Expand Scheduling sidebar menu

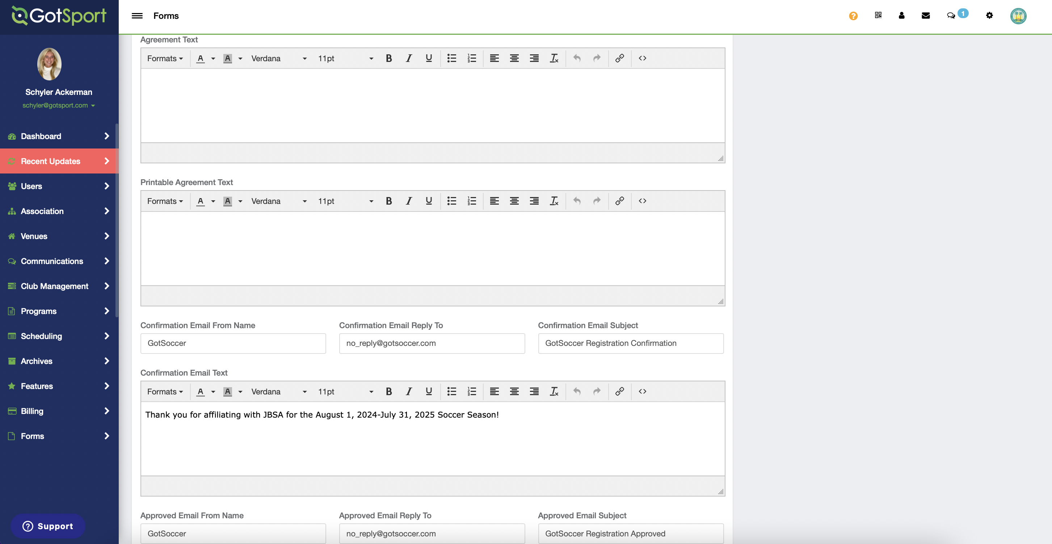point(59,336)
